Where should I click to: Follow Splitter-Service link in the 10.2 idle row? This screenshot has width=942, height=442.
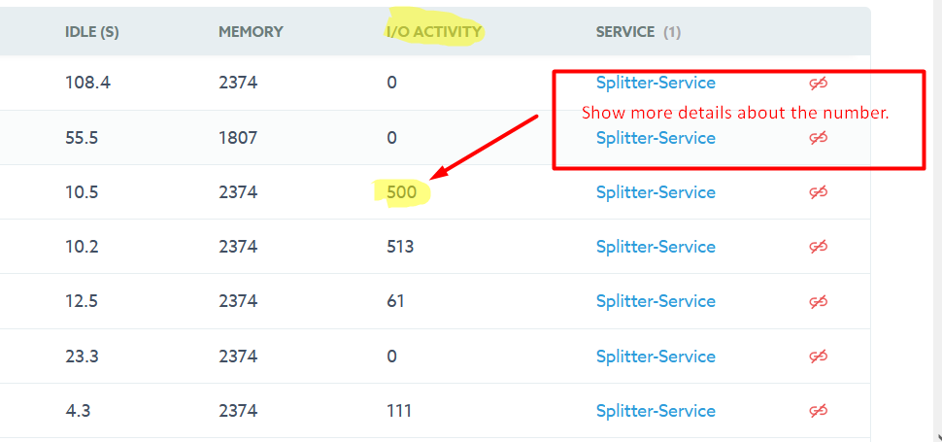(x=656, y=247)
